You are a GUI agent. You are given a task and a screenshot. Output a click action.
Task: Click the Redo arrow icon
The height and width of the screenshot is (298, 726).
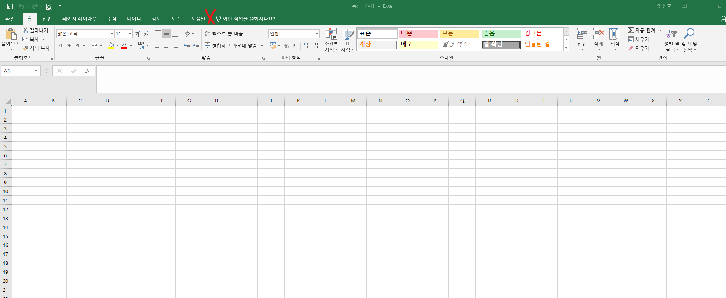[35, 6]
